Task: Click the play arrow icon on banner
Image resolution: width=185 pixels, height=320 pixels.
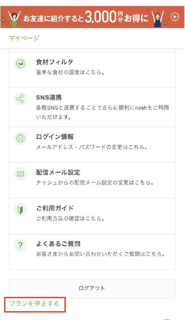Action: click(x=175, y=17)
